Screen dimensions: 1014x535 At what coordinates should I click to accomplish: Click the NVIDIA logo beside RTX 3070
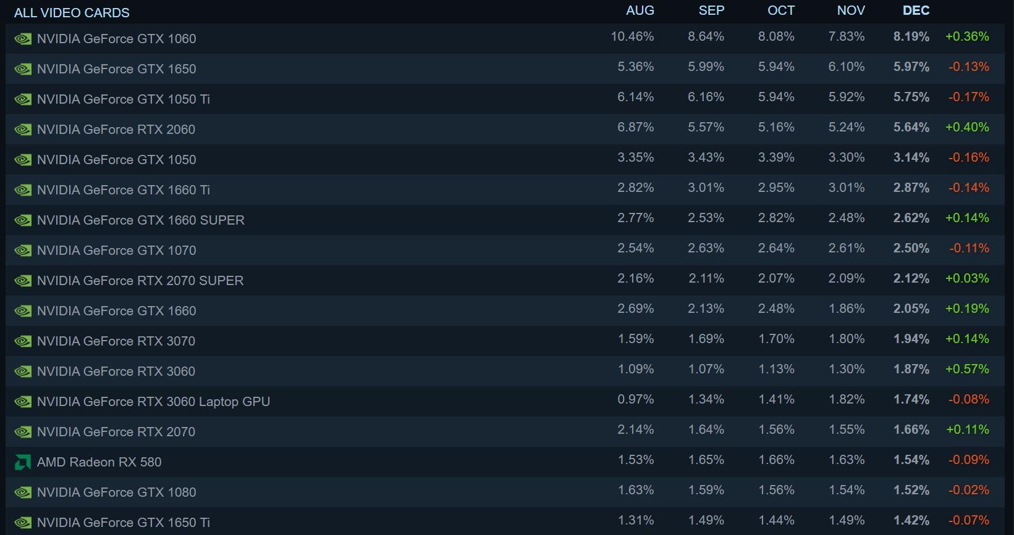coord(23,341)
